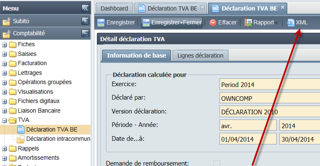Open the Rapport dropdown menu
The height and width of the screenshot is (166, 320).
tap(261, 23)
